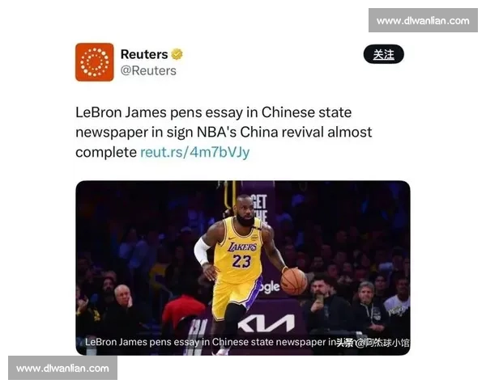The width and height of the screenshot is (486, 388).
Task: Click the Google signage behind the player
Action: point(270,287)
